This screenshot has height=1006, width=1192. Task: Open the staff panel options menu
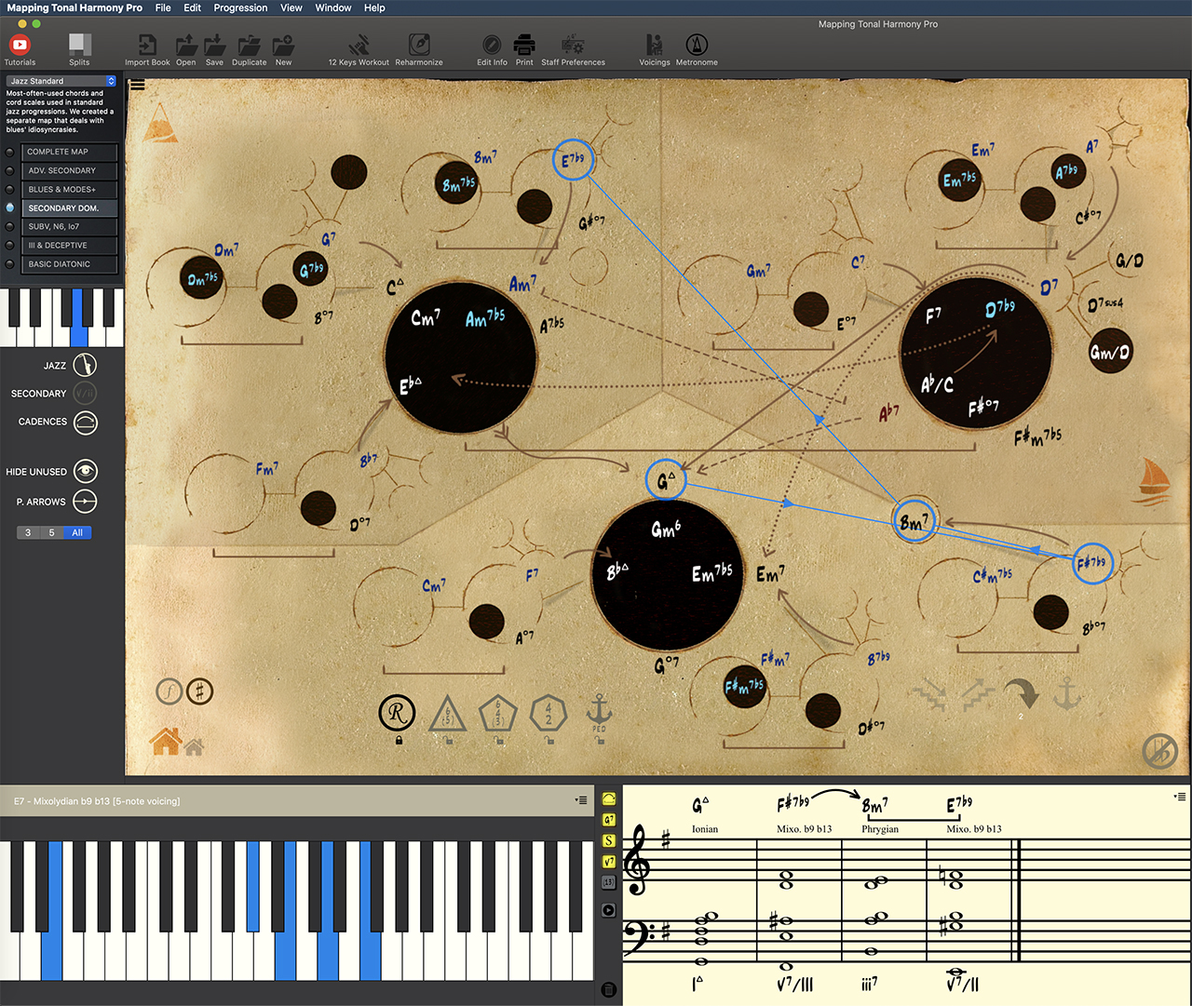[x=1180, y=797]
